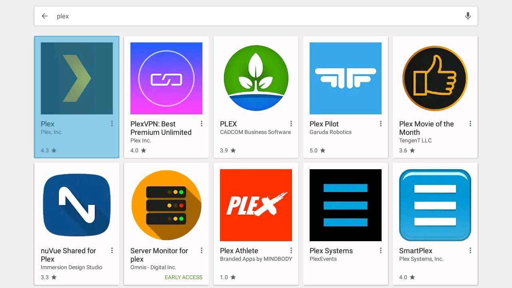Open overflow menu on SmartPlex card
Viewport: 512px width, 288px height.
(x=470, y=251)
